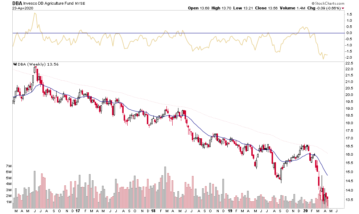
Task: Click the red down-arrow after Chg value
Action: pyautogui.click(x=343, y=8)
